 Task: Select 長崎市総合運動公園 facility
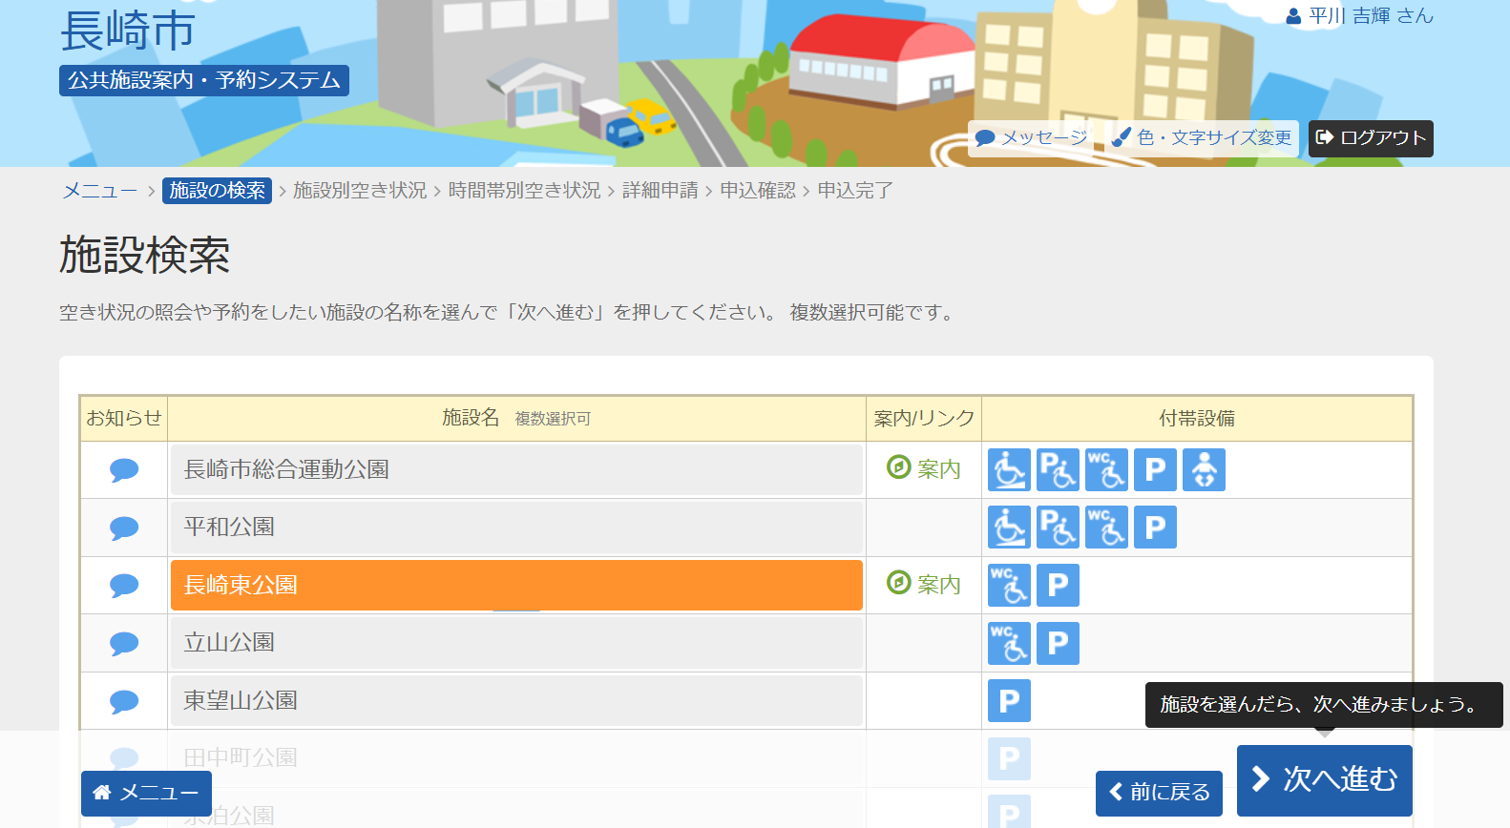click(x=516, y=470)
